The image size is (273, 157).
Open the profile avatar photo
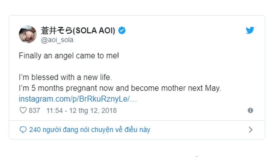pos(28,34)
